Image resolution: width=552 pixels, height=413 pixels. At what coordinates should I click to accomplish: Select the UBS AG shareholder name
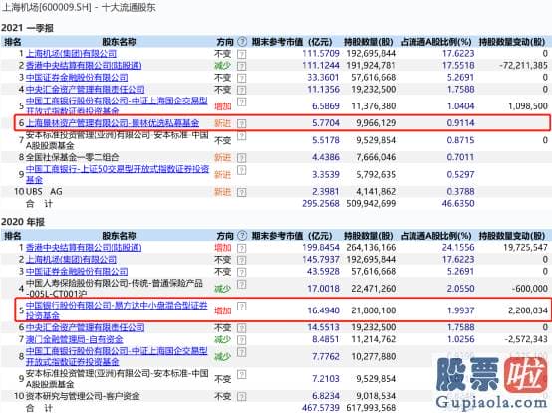[44, 192]
